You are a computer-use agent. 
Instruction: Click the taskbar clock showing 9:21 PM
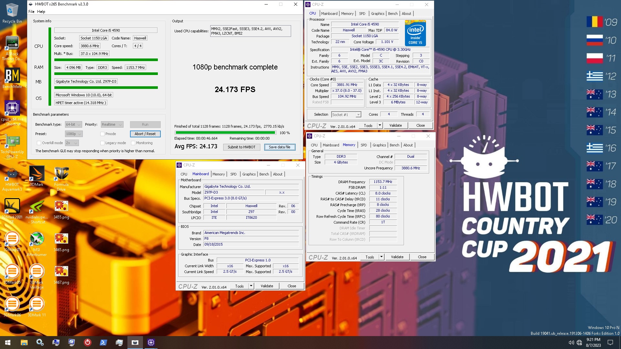click(x=593, y=343)
